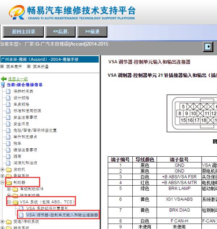Expand the 常规制动部件 subfolder
Viewport: 217px width, 229px height.
pos(9,189)
